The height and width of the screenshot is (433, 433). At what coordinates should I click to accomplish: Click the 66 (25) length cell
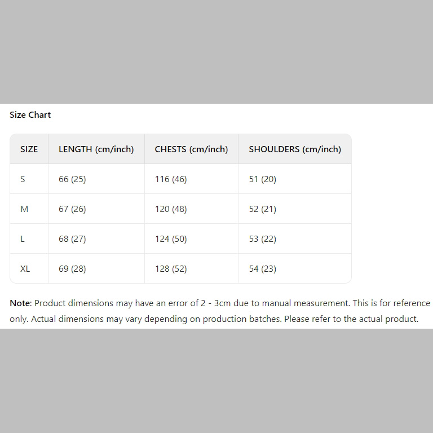72,179
